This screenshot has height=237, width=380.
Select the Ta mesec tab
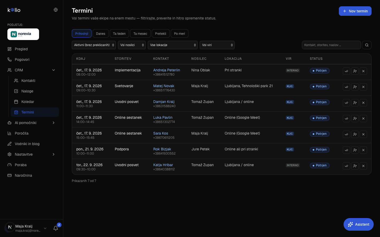(x=140, y=33)
